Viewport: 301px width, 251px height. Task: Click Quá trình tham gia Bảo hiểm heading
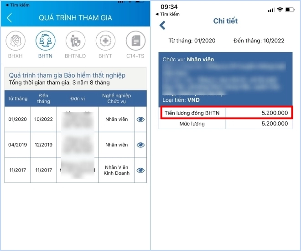point(67,75)
